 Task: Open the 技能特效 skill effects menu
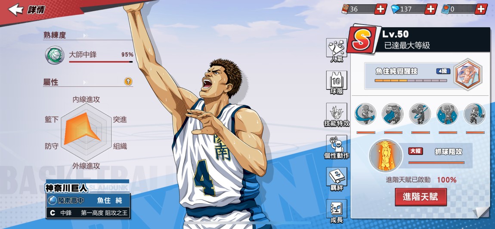337,115
